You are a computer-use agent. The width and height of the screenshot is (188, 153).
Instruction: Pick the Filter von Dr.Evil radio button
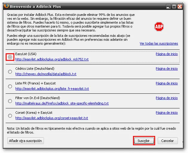point(10,101)
